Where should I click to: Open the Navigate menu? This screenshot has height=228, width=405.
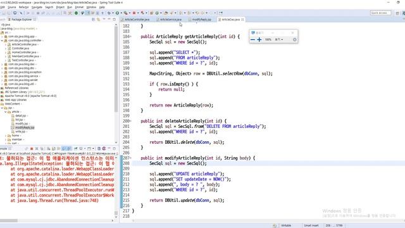[37, 7]
